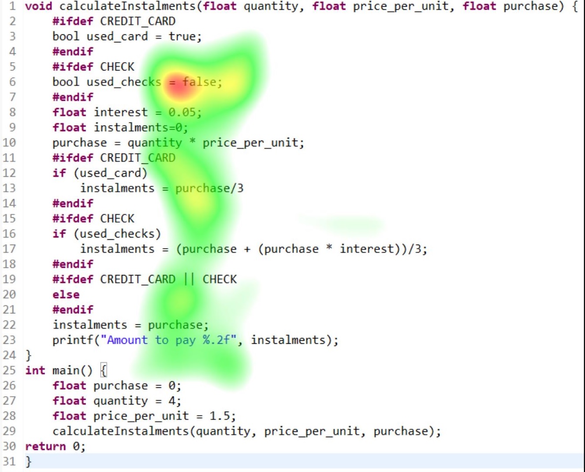Click 'purchase/3' expression on line 13
The image size is (585, 472).
point(209,189)
